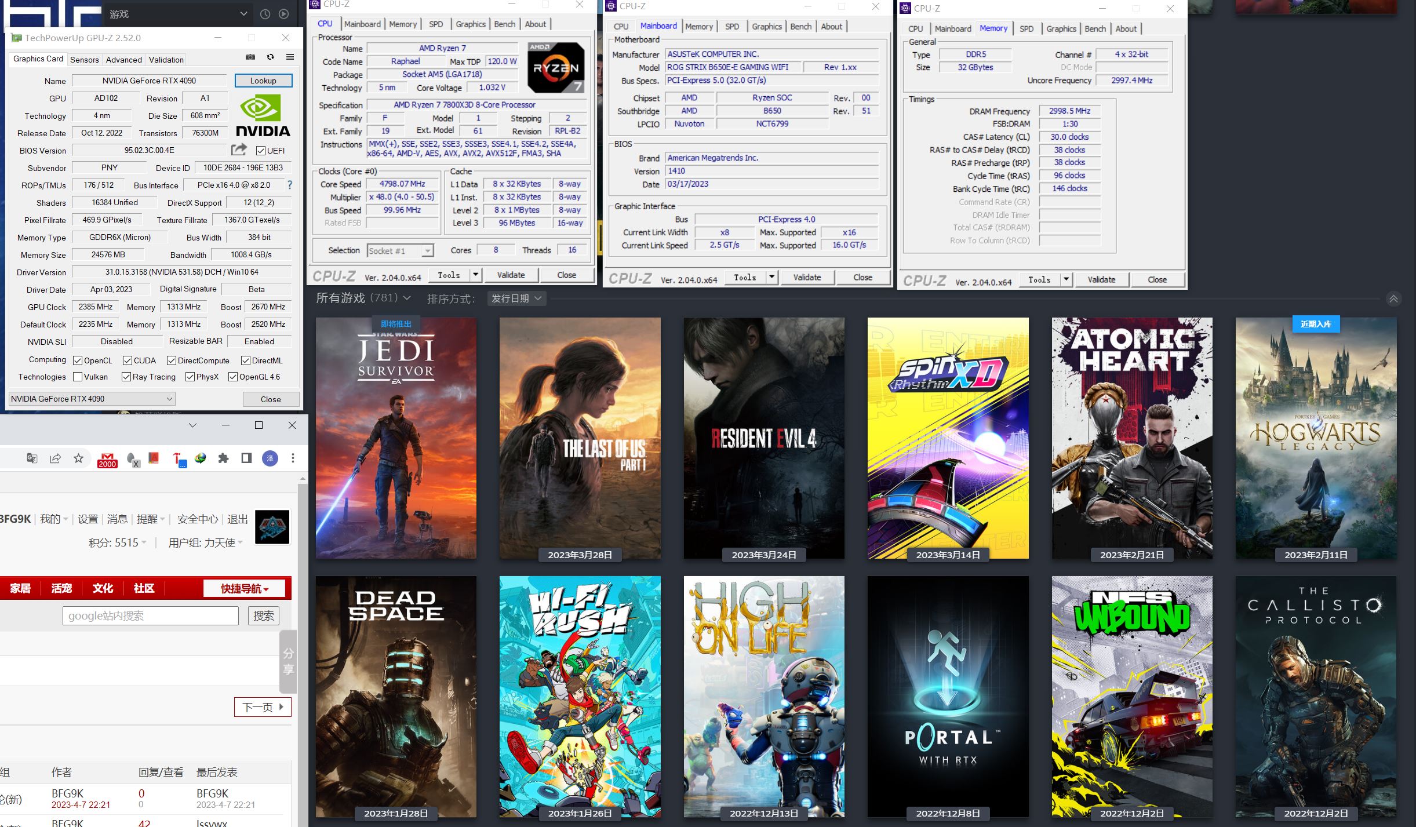Click the Lookup button in GPU-Z
The width and height of the screenshot is (1416, 827).
263,81
